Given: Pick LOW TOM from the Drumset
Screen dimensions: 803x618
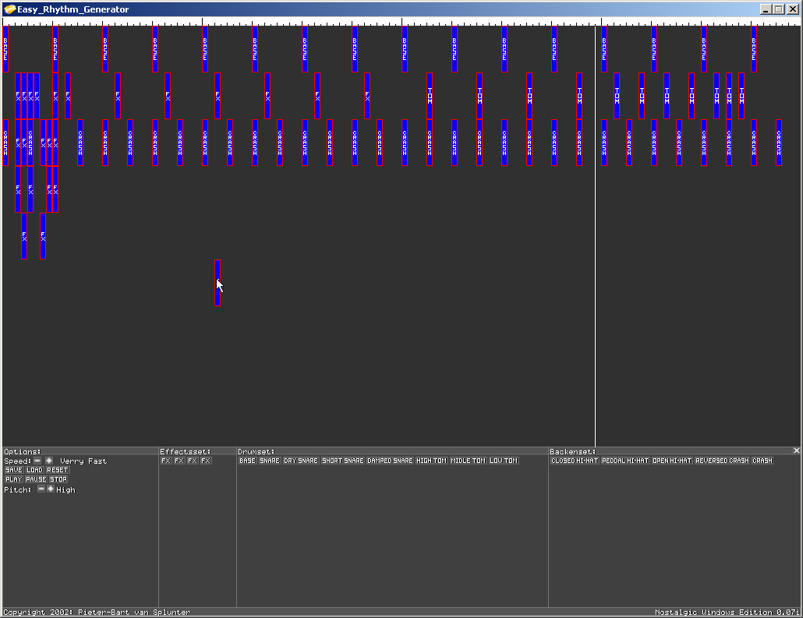Looking at the screenshot, I should [503, 461].
